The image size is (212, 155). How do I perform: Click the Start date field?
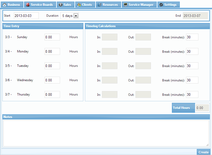(26, 16)
